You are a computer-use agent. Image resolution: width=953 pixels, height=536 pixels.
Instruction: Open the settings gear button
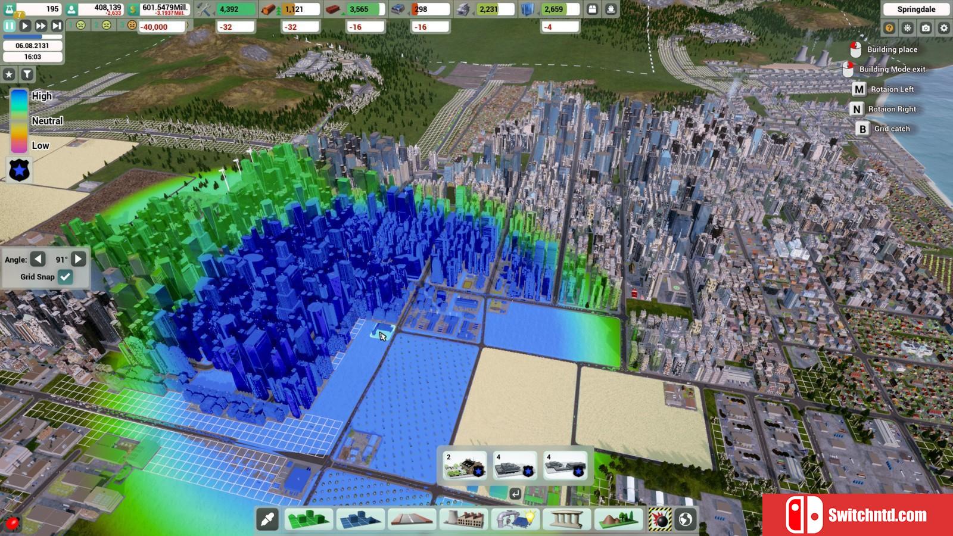click(x=944, y=28)
